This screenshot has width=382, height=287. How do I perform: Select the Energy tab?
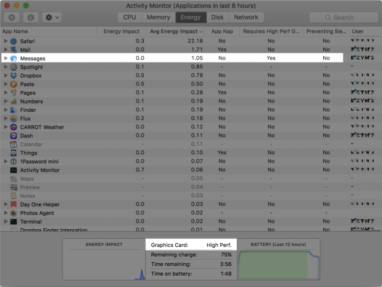pyautogui.click(x=191, y=17)
